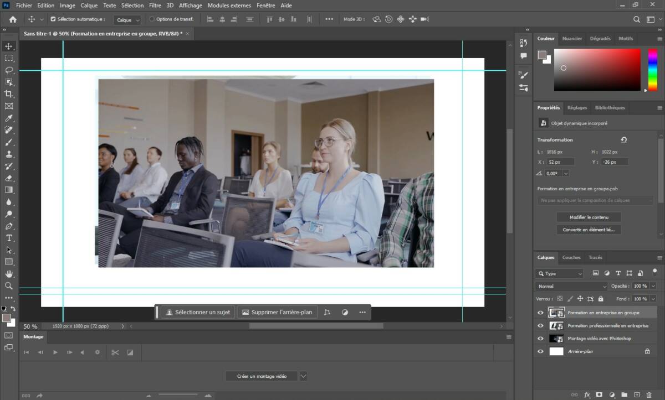This screenshot has height=400, width=665.
Task: Pick a color from the vertical hue spectrum
Action: coord(653,69)
